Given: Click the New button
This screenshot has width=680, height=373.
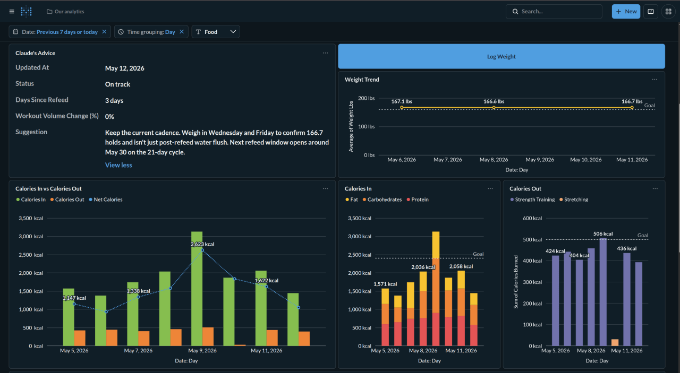Looking at the screenshot, I should [626, 11].
